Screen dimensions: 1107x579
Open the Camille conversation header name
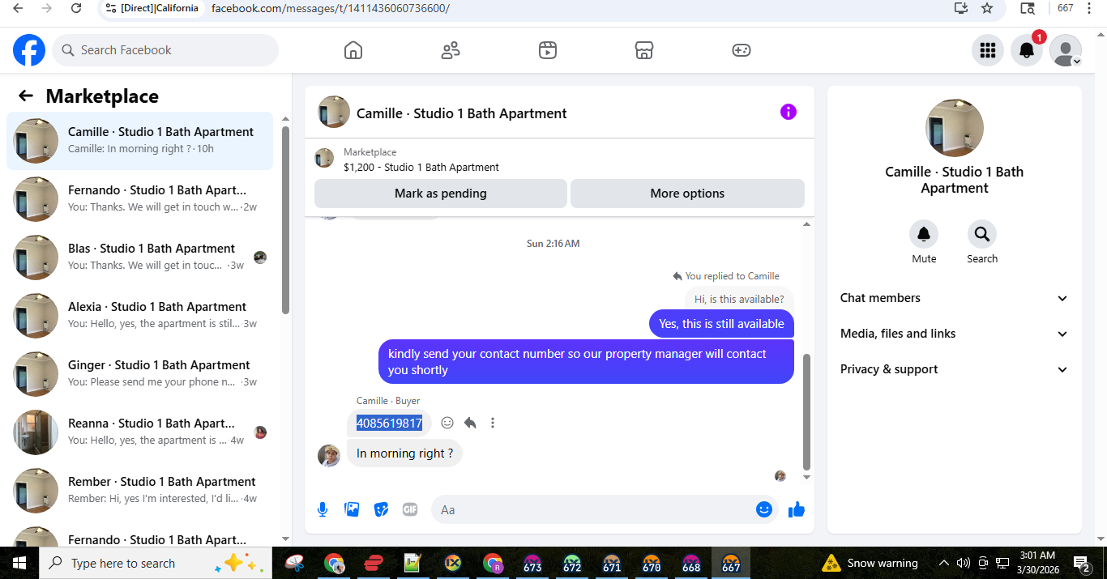click(x=462, y=113)
